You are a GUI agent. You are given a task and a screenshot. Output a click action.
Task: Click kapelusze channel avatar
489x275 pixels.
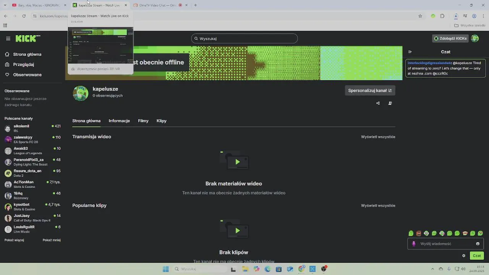tap(81, 93)
